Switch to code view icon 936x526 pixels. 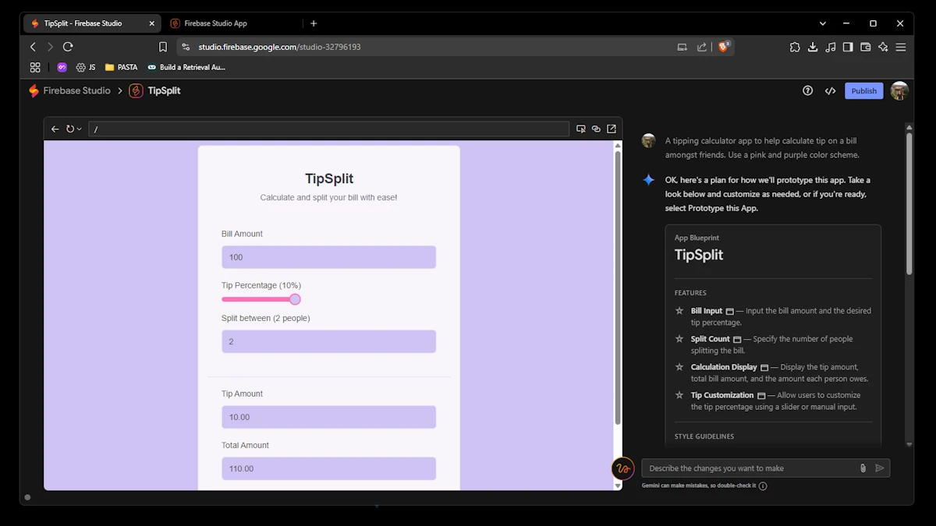[x=830, y=91]
